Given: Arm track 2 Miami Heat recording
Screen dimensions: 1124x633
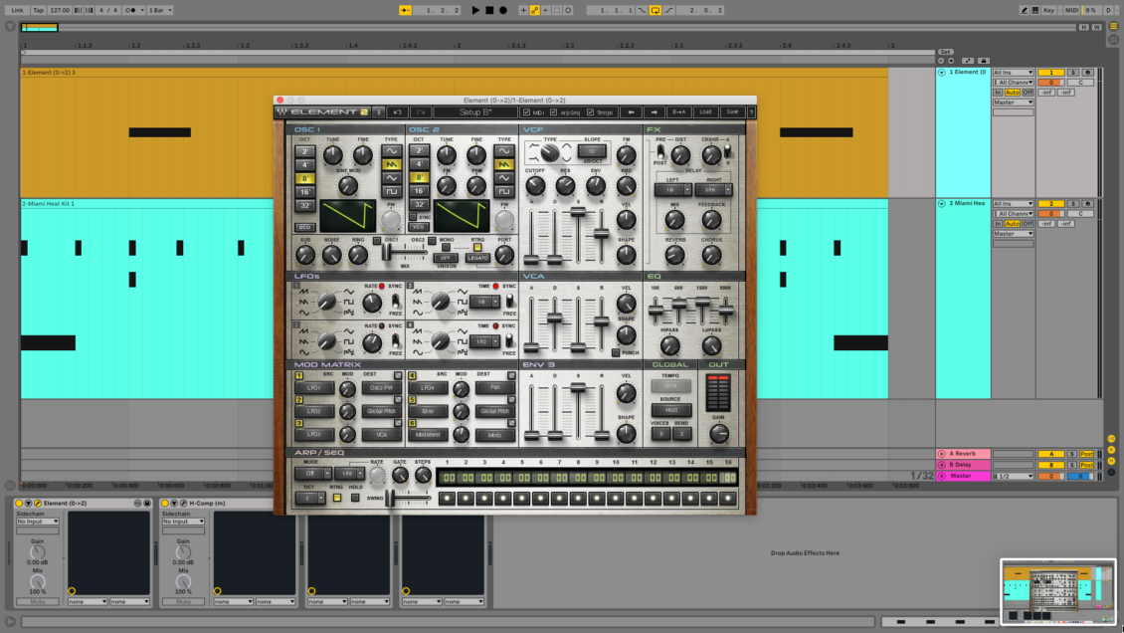Looking at the screenshot, I should [1088, 204].
